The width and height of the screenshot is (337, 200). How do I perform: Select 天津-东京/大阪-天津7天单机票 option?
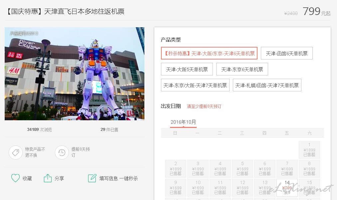click(195, 85)
